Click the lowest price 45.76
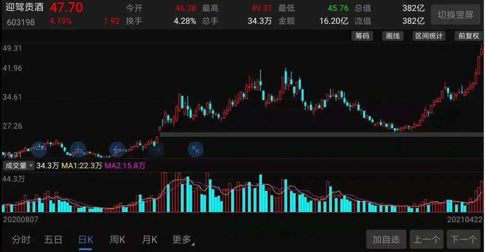Image resolution: width=485 pixels, height=252 pixels. coord(338,8)
